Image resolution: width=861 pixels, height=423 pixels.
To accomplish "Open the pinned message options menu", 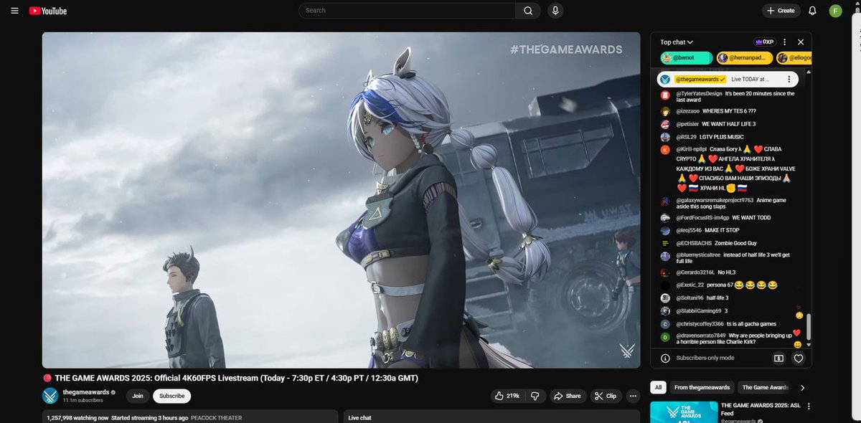I will pyautogui.click(x=789, y=79).
